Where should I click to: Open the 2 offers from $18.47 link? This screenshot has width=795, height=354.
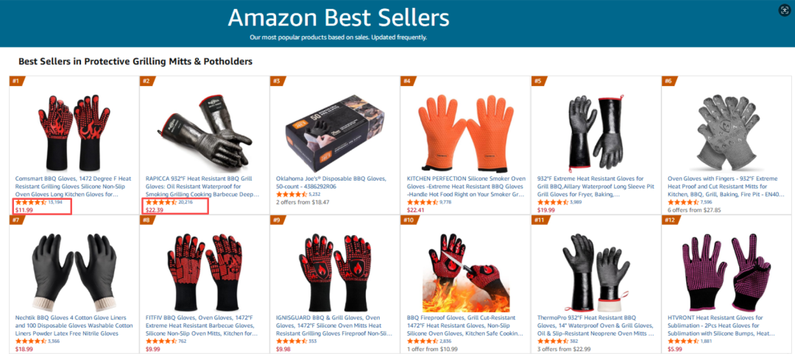click(303, 202)
